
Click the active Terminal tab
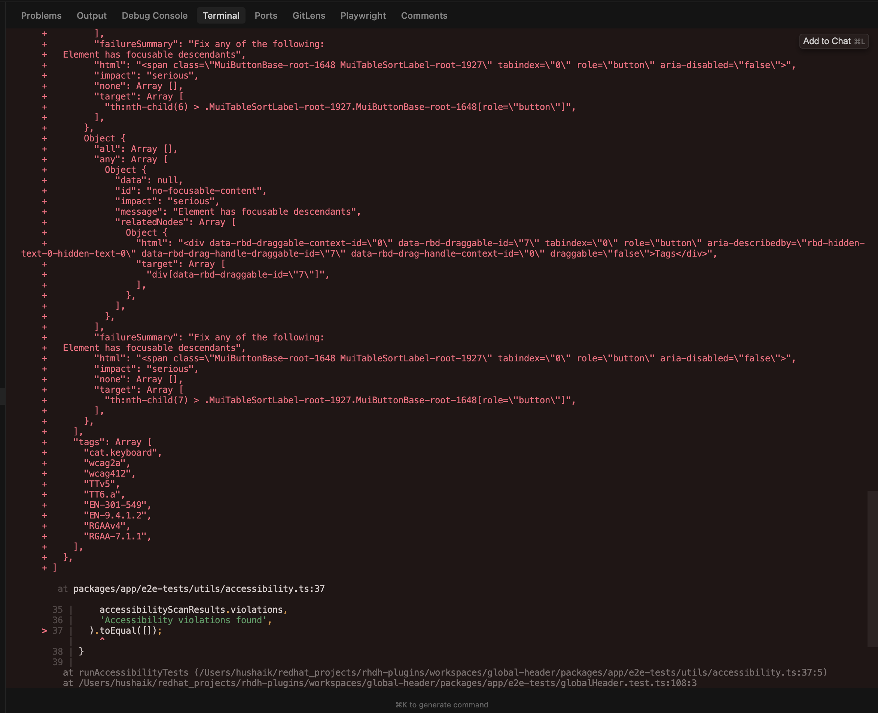click(x=221, y=16)
